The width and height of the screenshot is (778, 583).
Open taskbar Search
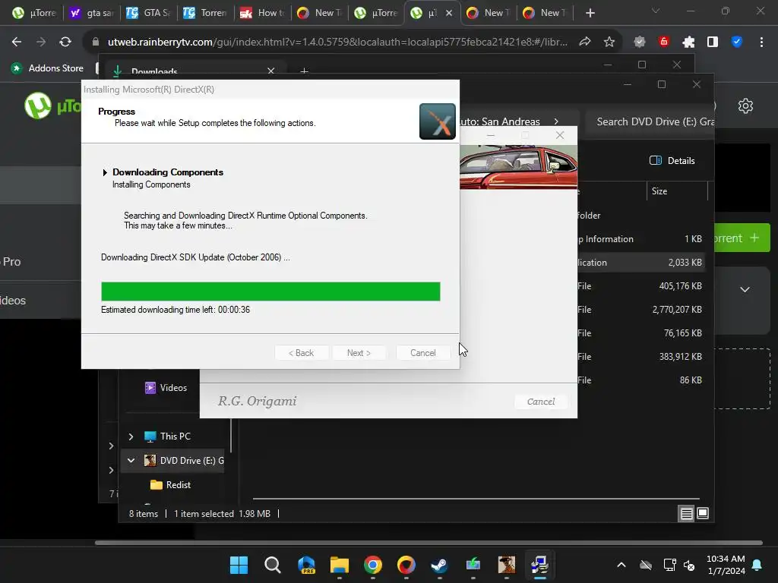click(x=273, y=565)
